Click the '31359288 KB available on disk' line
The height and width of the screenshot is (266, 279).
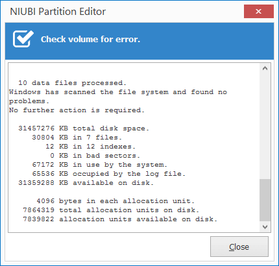tap(86, 183)
